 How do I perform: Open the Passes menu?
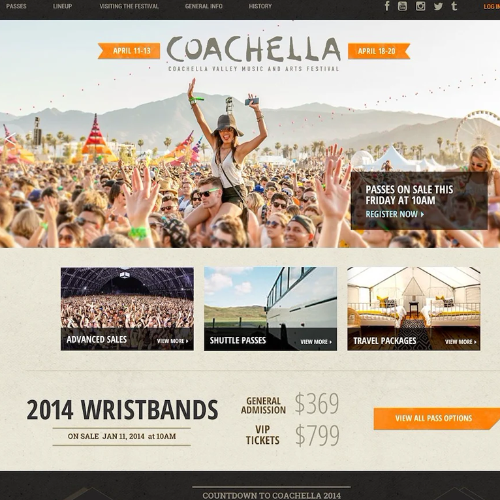pyautogui.click(x=16, y=6)
